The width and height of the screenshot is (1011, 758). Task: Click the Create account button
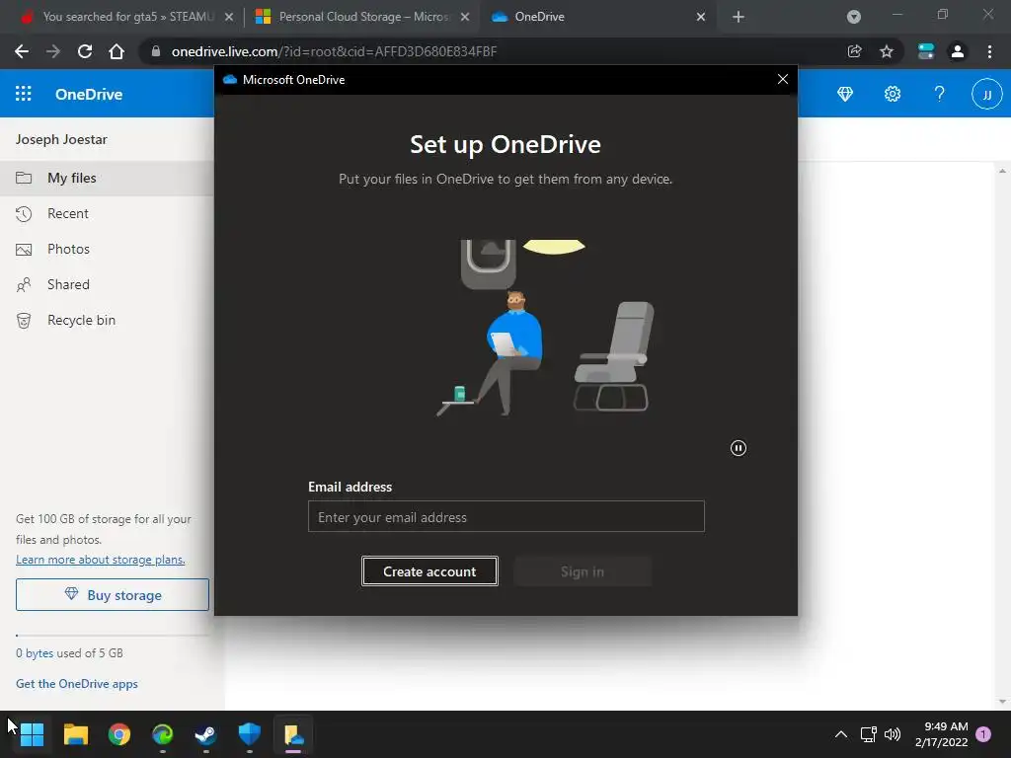(x=429, y=571)
